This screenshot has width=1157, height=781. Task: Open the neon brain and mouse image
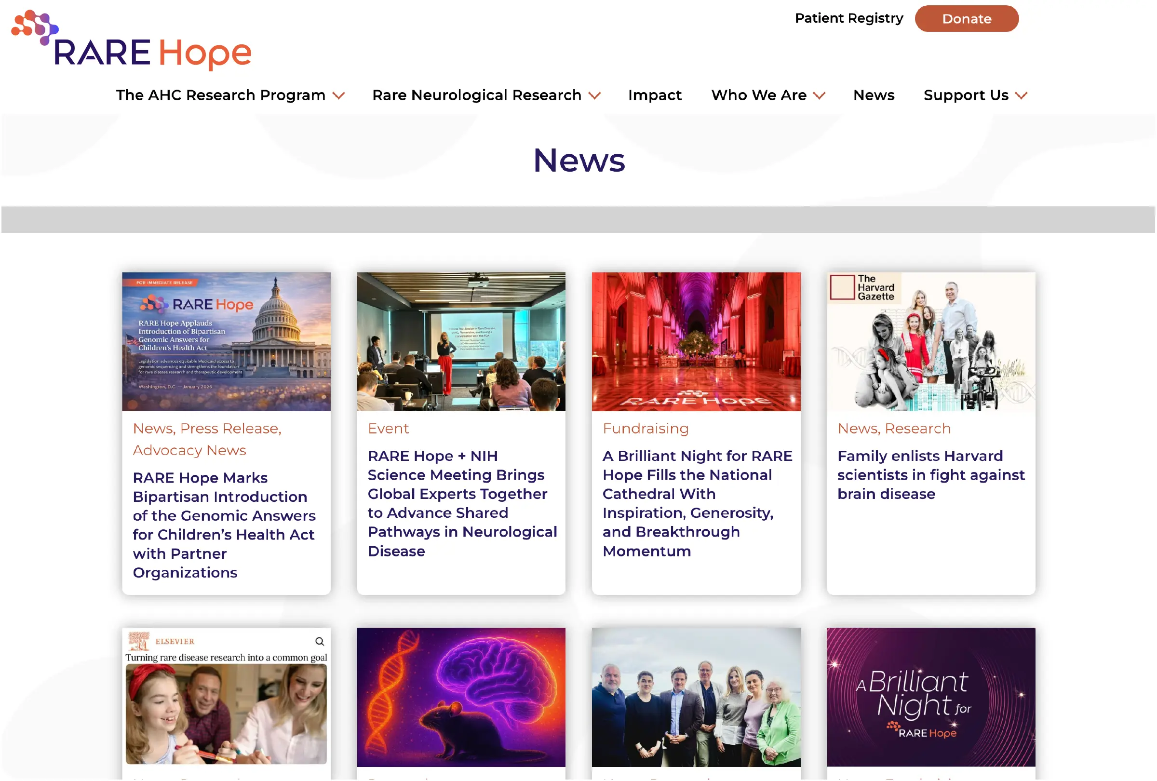pos(461,697)
